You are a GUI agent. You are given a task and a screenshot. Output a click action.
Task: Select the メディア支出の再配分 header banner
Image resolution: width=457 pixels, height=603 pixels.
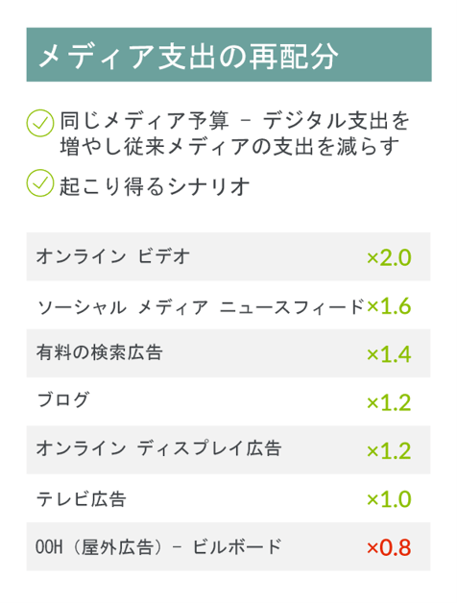click(228, 55)
